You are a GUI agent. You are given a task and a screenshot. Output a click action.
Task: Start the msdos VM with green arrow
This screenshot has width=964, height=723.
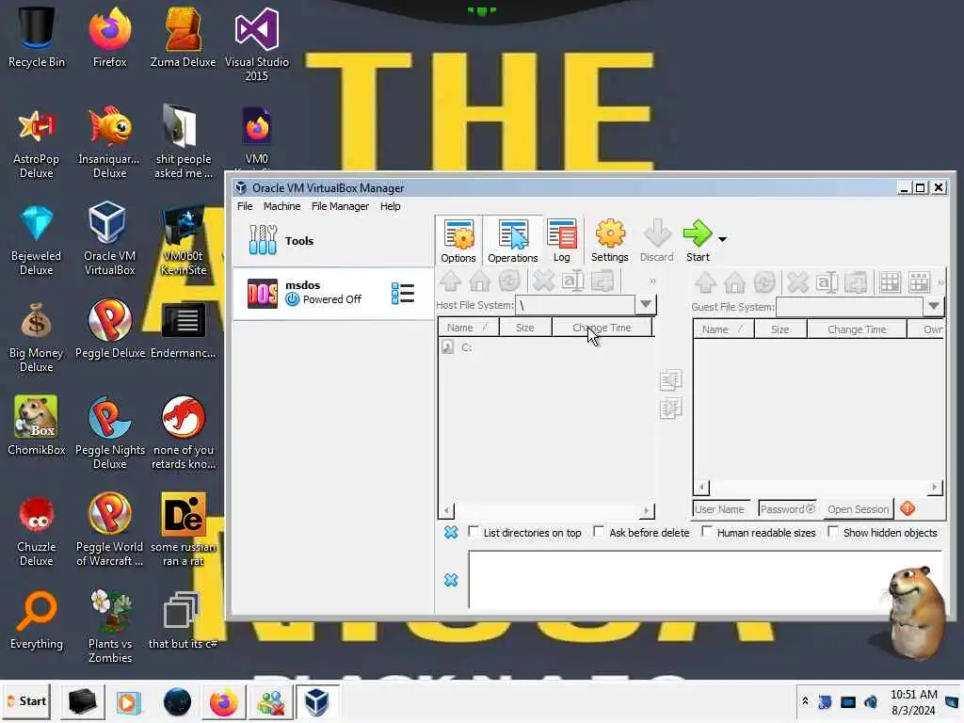(698, 240)
